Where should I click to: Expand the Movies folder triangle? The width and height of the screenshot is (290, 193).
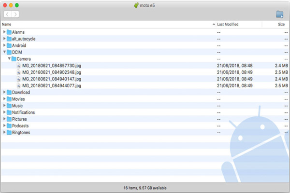point(4,98)
